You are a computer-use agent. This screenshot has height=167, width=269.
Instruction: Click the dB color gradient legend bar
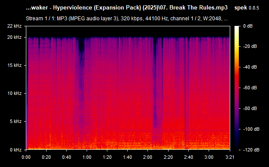237,88
